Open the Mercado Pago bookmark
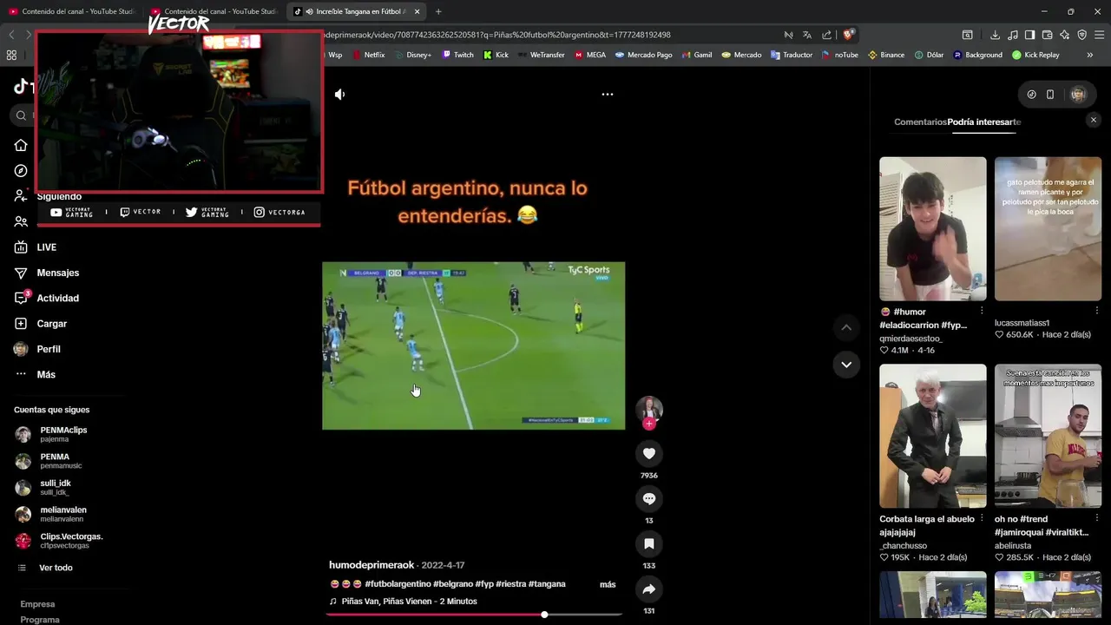 pos(643,55)
